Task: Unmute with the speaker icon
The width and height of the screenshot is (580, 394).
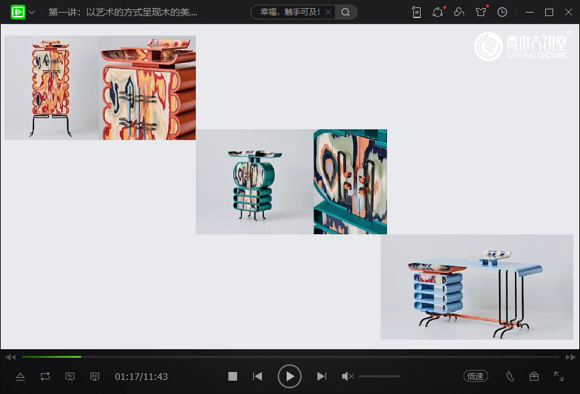Action: pyautogui.click(x=348, y=376)
